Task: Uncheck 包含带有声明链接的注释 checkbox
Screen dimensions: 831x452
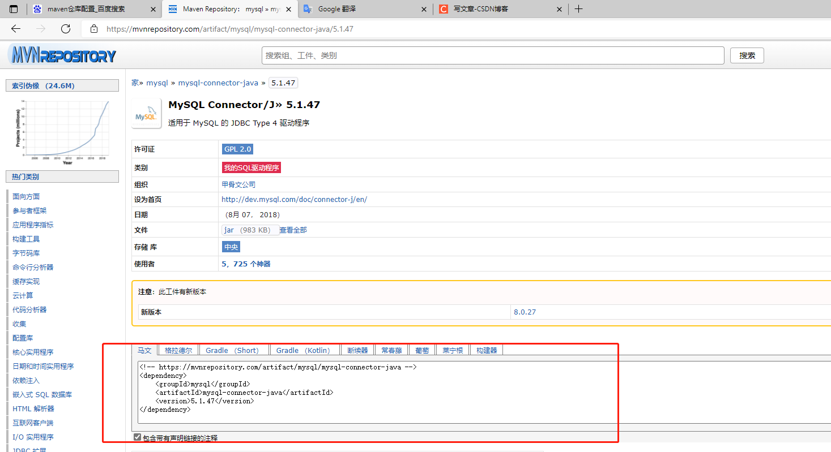Action: [137, 437]
